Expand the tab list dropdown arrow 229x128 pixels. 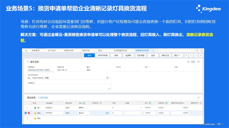click(157, 50)
